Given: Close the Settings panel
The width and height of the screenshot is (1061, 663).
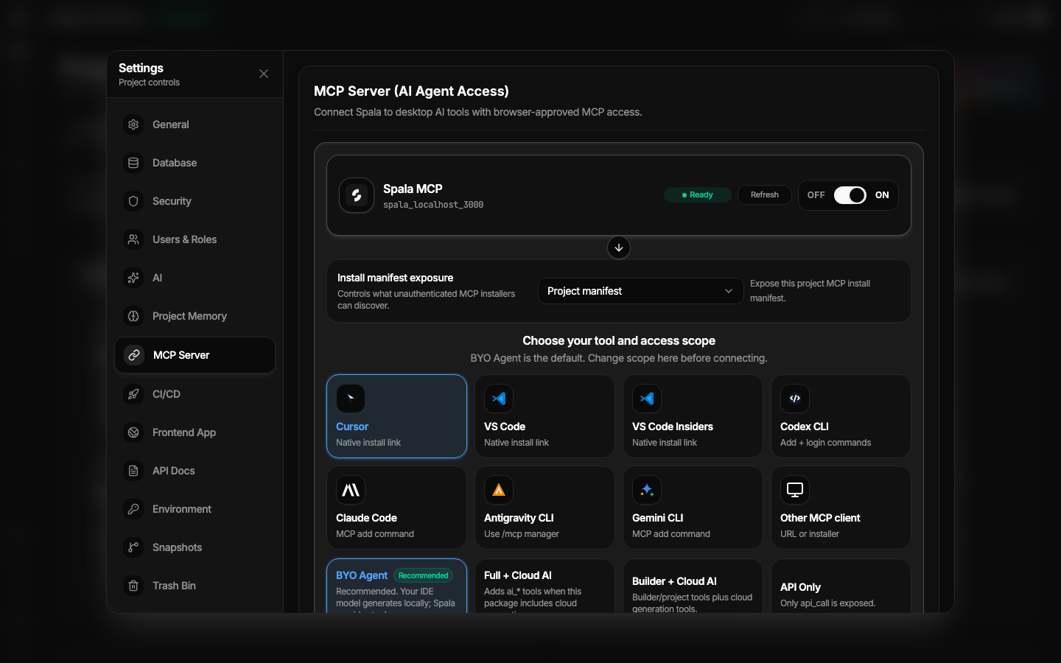Looking at the screenshot, I should (x=264, y=74).
